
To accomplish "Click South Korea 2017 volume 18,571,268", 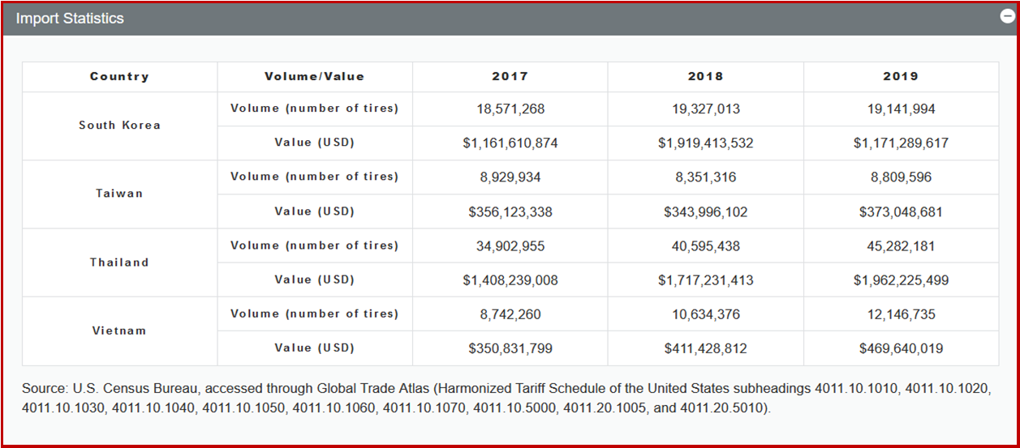I will 510,109.
